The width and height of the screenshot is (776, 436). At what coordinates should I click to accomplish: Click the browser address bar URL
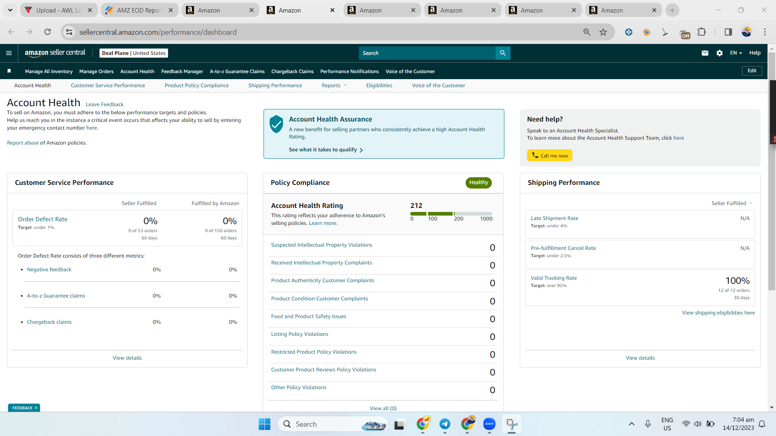pyautogui.click(x=158, y=32)
